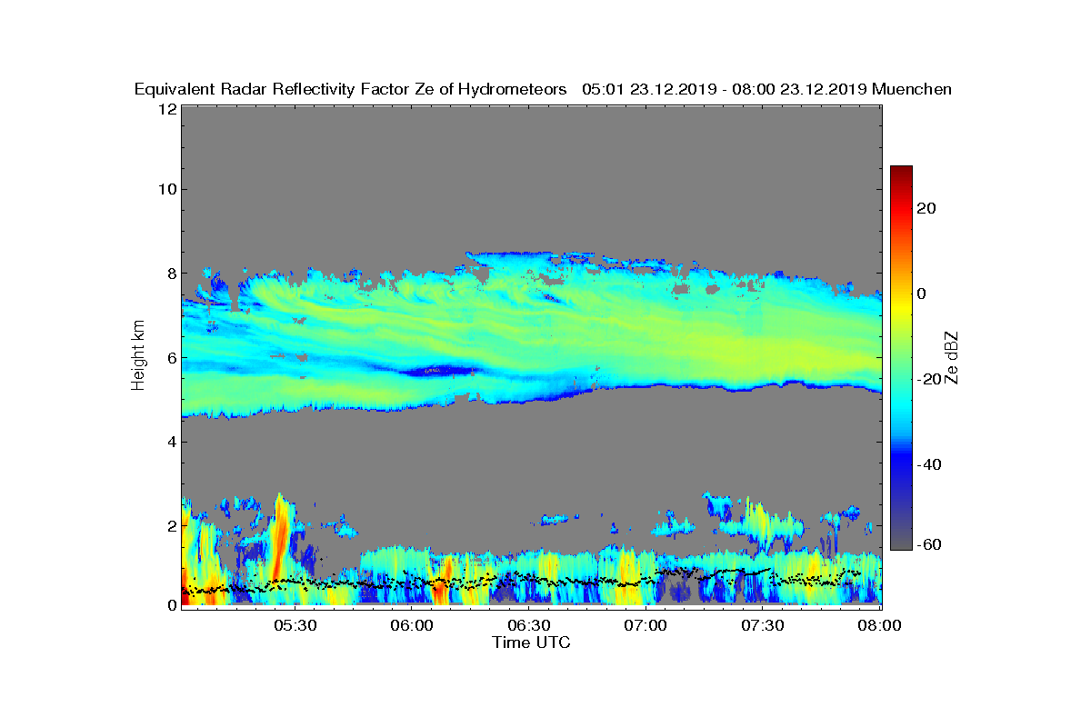Click the '06:00' time tick label
Image resolution: width=1091 pixels, height=727 pixels.
pyautogui.click(x=412, y=625)
